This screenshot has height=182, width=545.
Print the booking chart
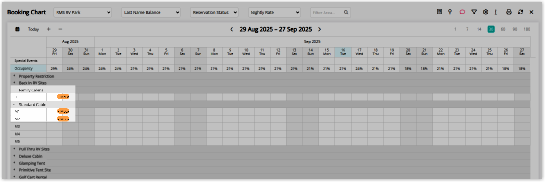(509, 12)
